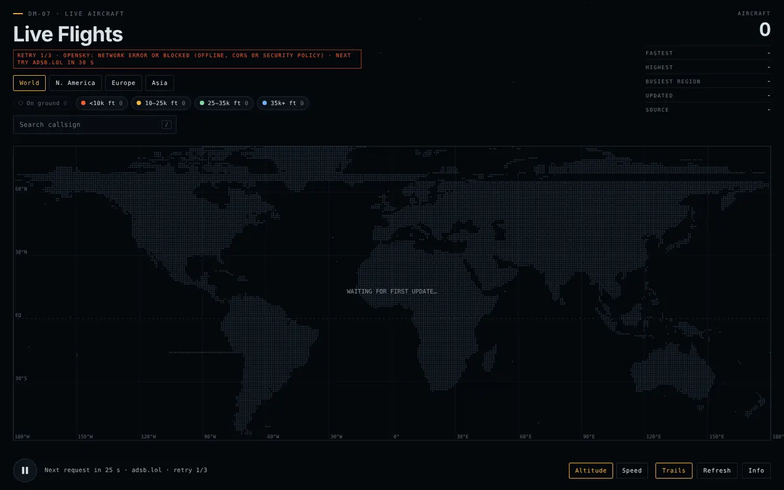Set color mode to Altitude
Image resolution: width=784 pixels, height=490 pixels.
click(591, 470)
